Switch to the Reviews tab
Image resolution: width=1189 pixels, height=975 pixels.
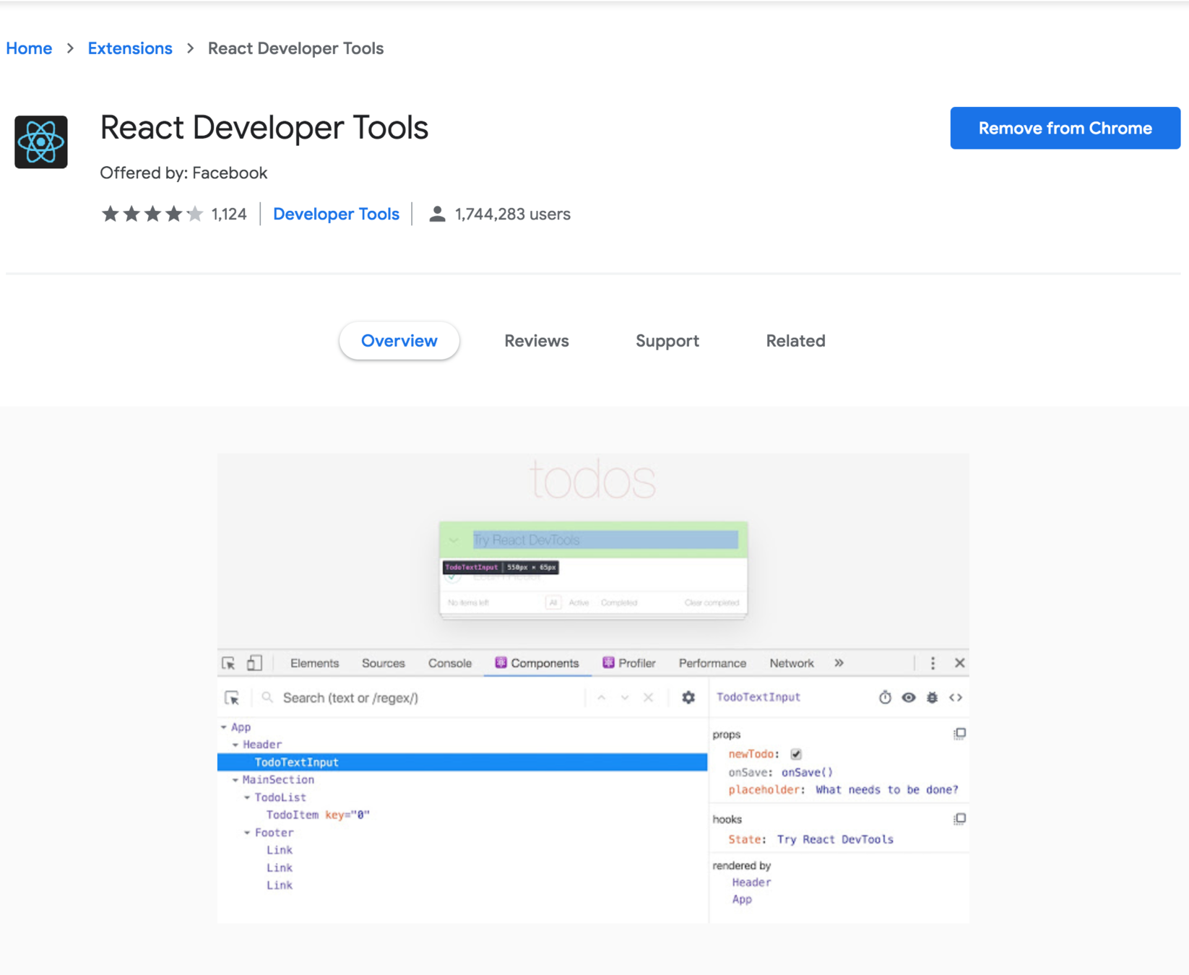click(x=537, y=341)
